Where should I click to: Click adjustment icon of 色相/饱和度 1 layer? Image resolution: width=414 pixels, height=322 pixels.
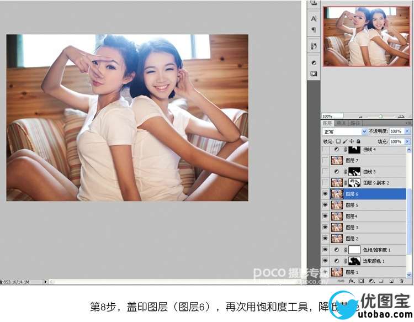(x=337, y=250)
